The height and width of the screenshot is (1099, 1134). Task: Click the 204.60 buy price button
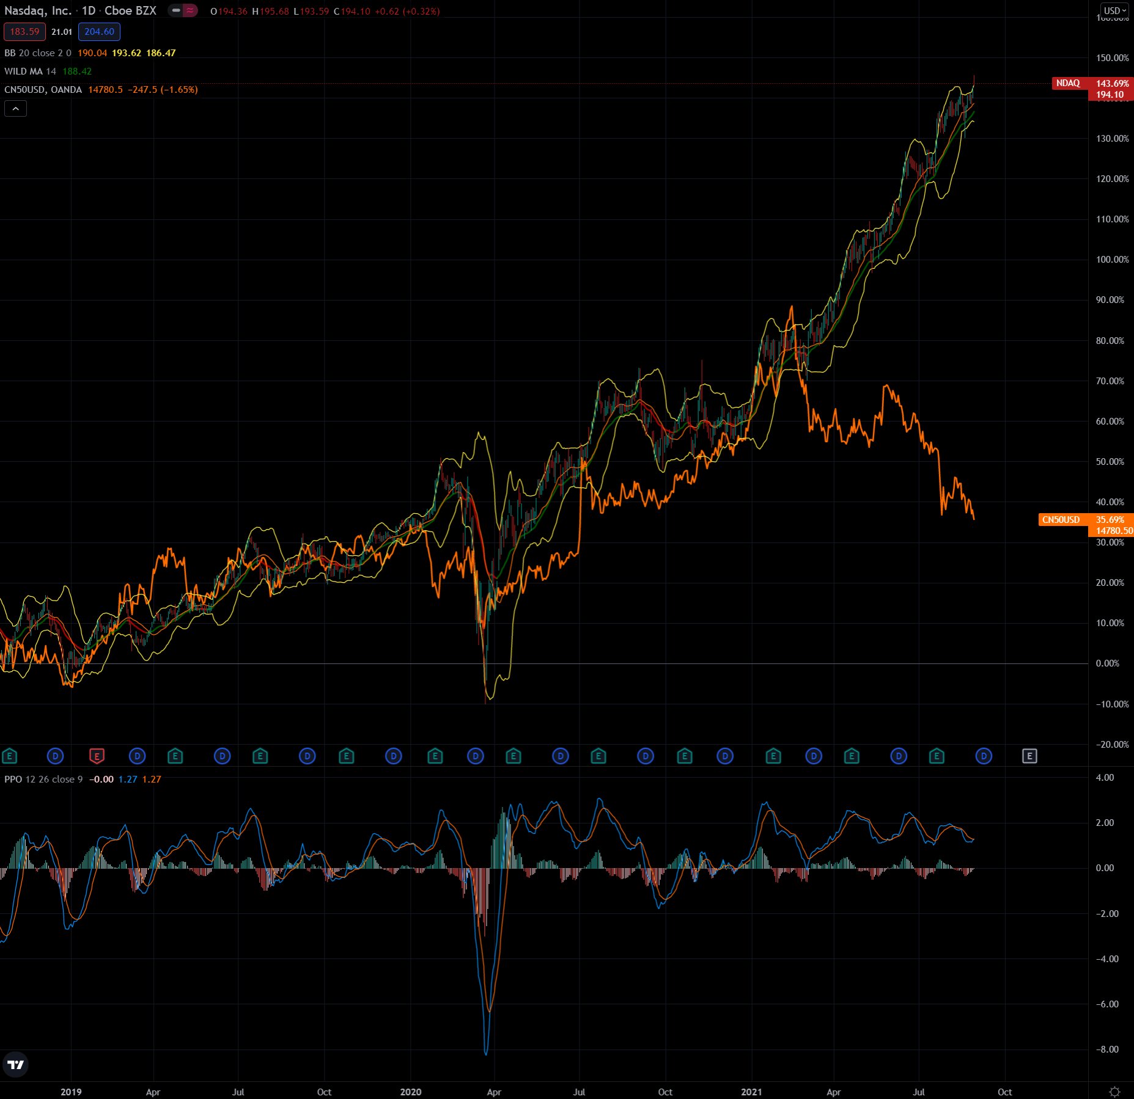tap(99, 32)
